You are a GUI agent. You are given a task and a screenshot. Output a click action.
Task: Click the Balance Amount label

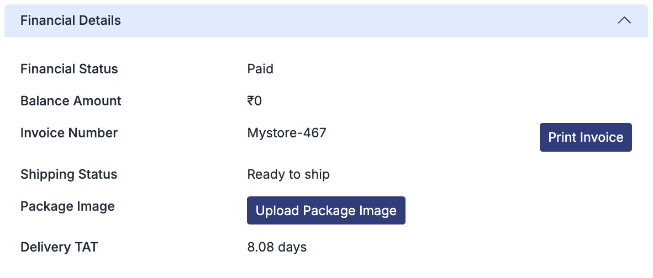(71, 101)
